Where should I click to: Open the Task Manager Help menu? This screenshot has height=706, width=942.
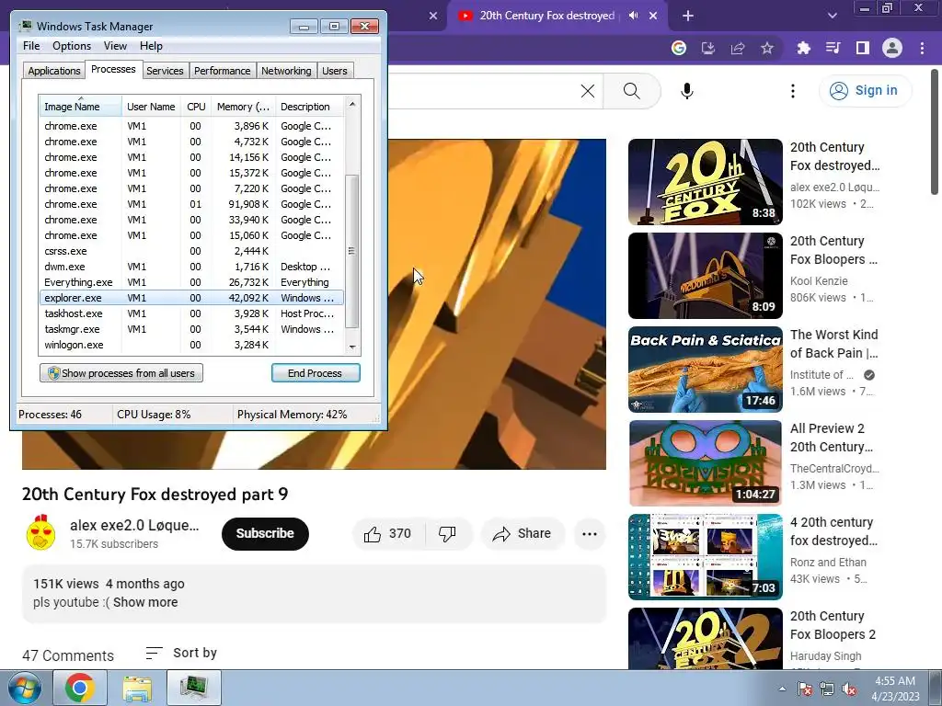tap(151, 46)
